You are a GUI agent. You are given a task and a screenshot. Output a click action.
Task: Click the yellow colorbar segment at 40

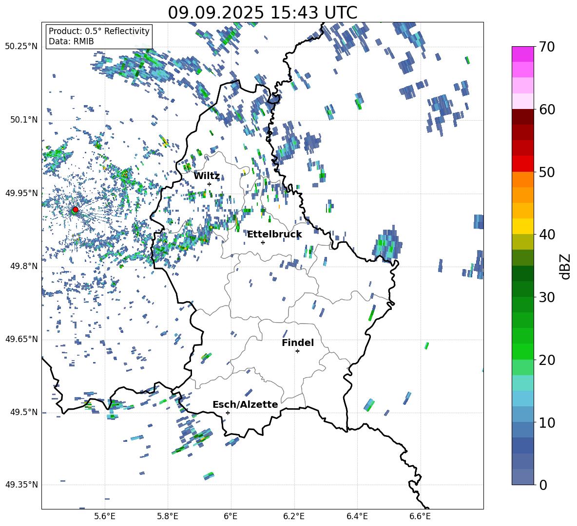[x=522, y=226]
